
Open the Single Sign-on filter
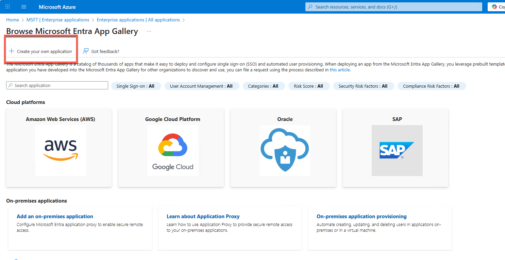[135, 86]
